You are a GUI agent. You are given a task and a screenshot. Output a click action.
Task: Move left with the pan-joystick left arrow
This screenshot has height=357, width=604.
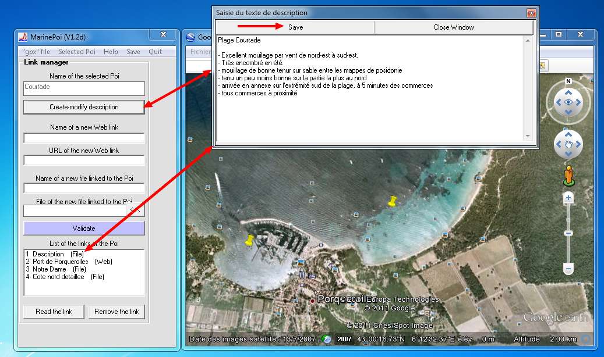559,144
